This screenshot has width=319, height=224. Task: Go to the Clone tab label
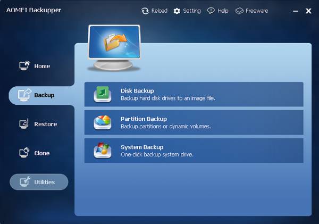tap(42, 153)
